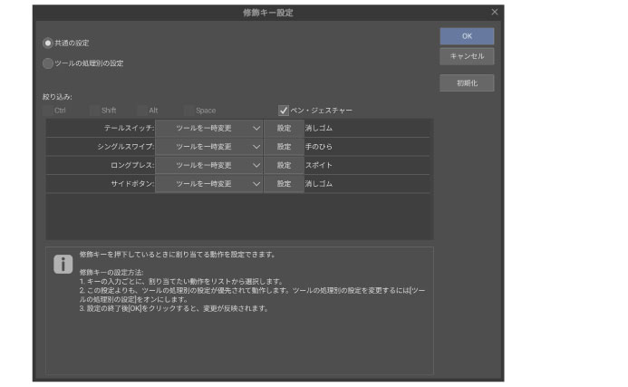Select the 共通の設定 radio button
Screen dimensions: 628x387
(48, 43)
